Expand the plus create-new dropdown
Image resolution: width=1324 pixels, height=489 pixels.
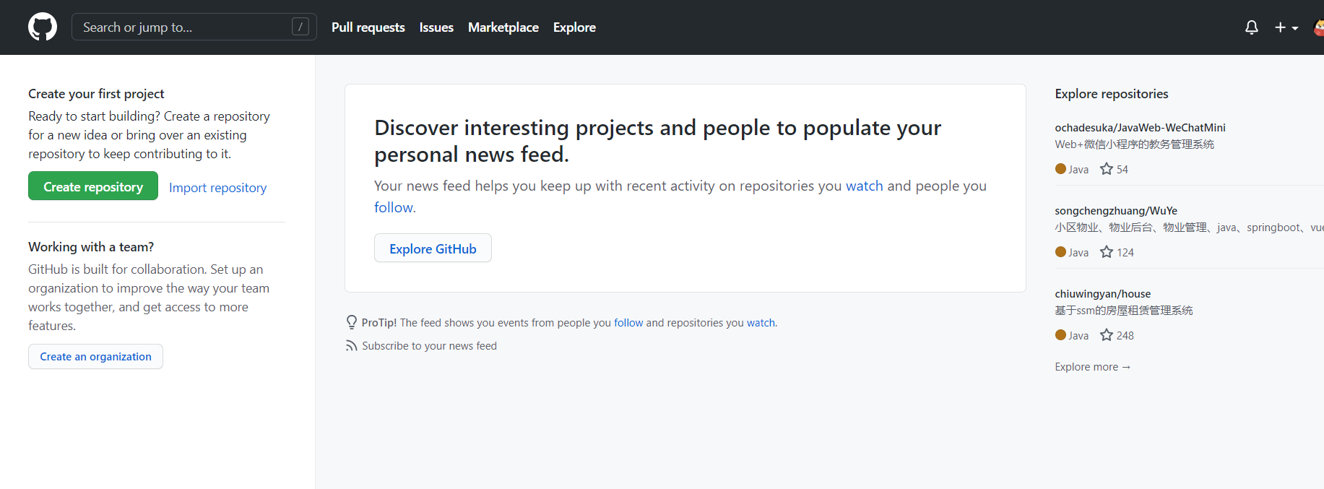coord(1286,27)
